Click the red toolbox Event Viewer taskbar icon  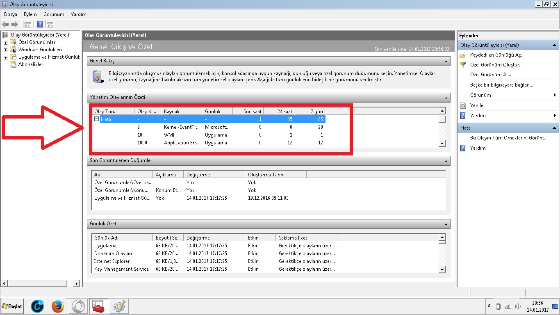point(98,306)
